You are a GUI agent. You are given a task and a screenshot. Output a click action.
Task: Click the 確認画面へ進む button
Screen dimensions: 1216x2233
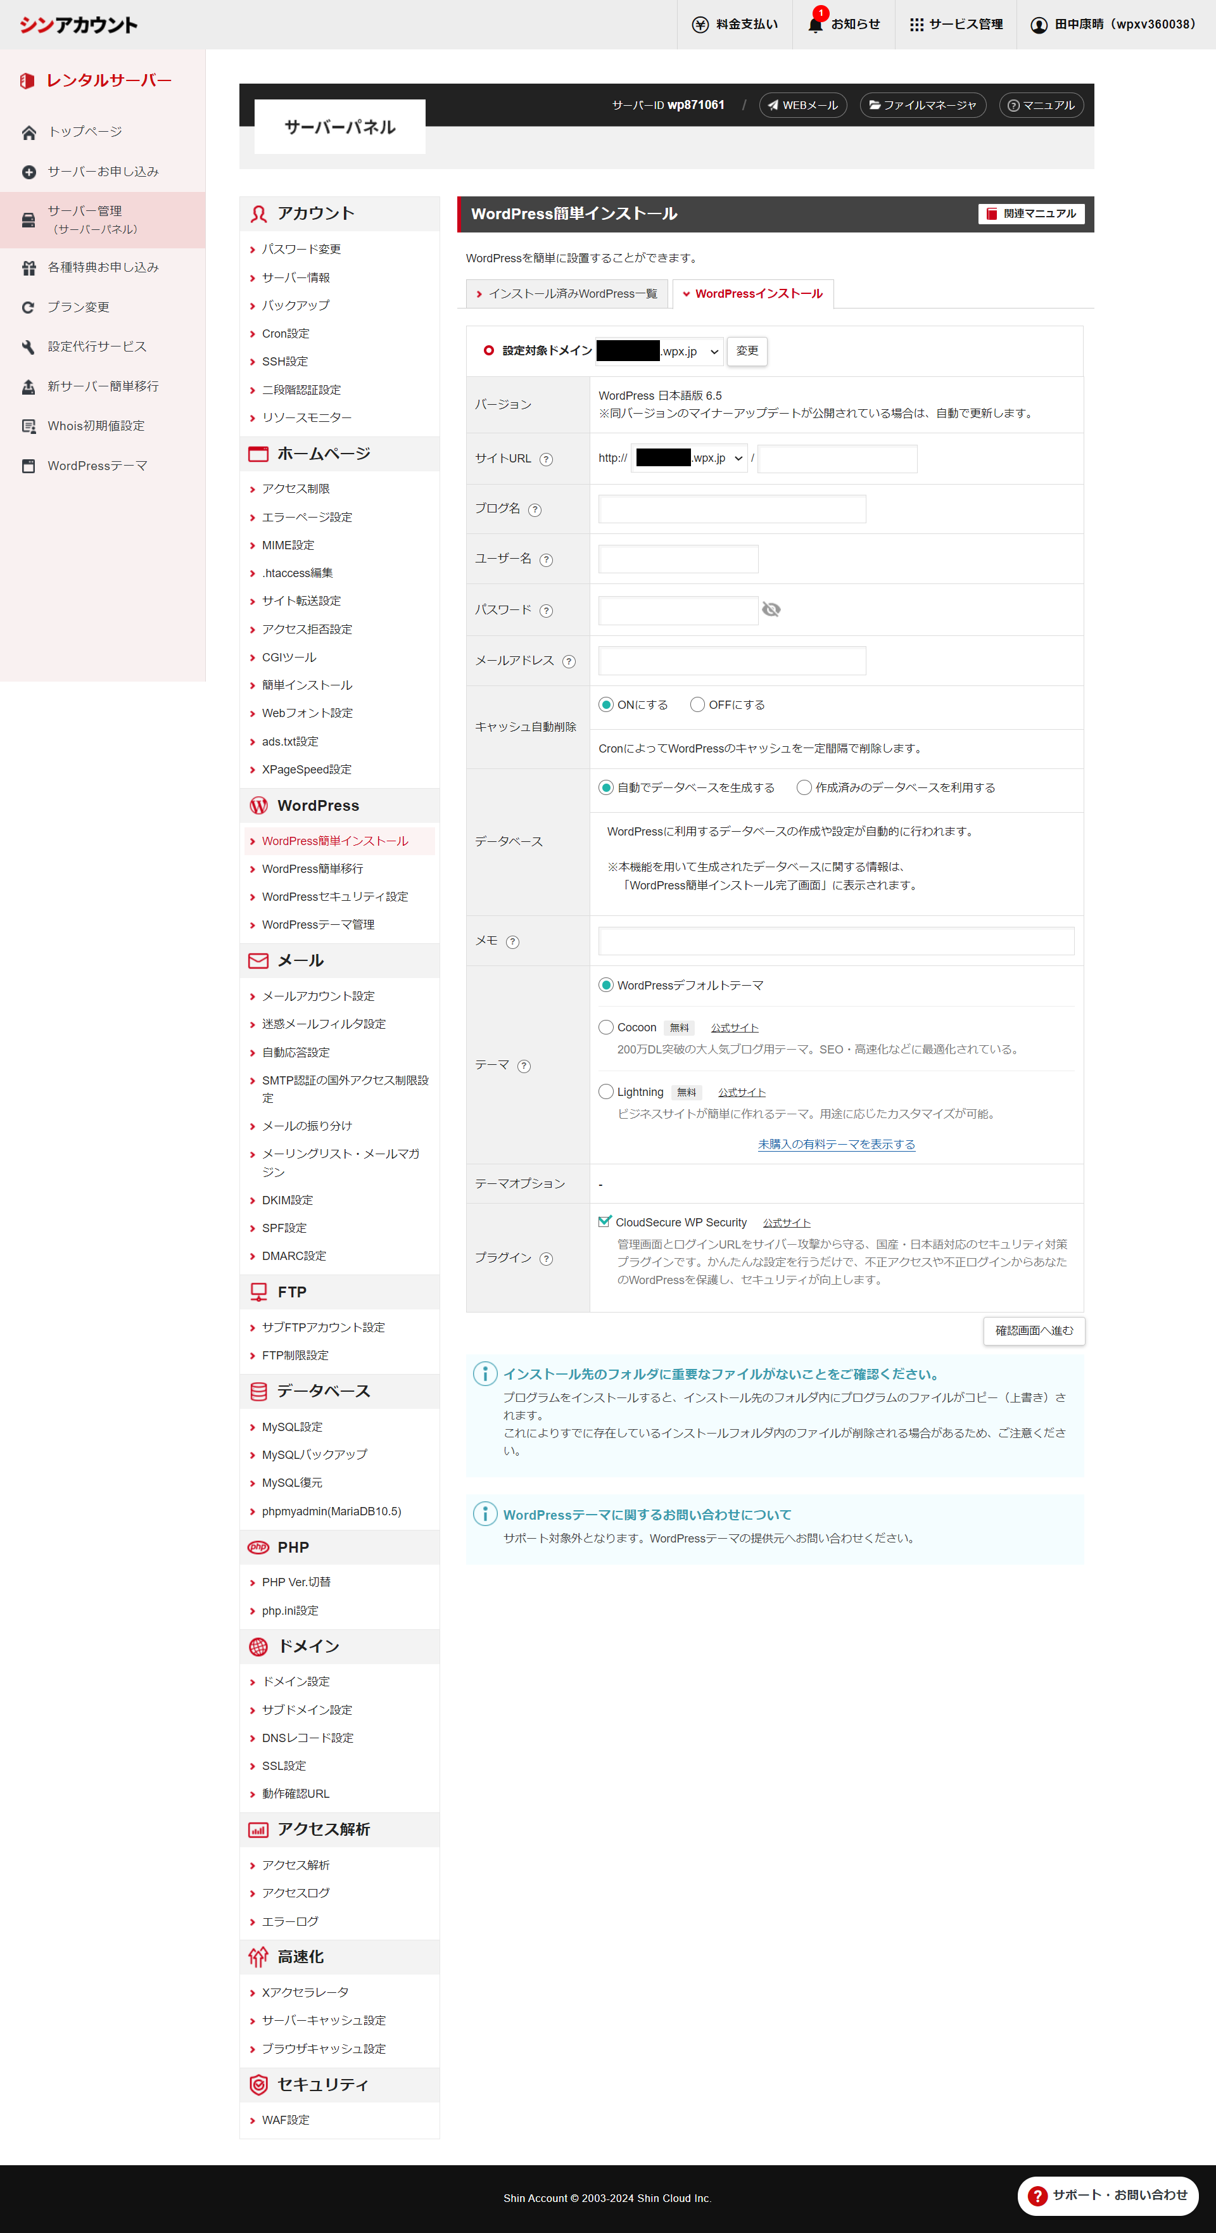point(1033,1330)
